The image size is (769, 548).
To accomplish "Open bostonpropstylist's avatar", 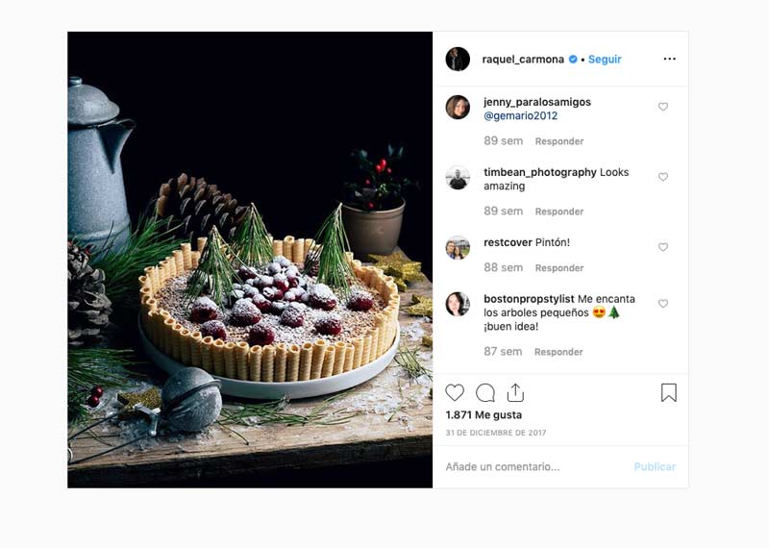I will click(458, 304).
